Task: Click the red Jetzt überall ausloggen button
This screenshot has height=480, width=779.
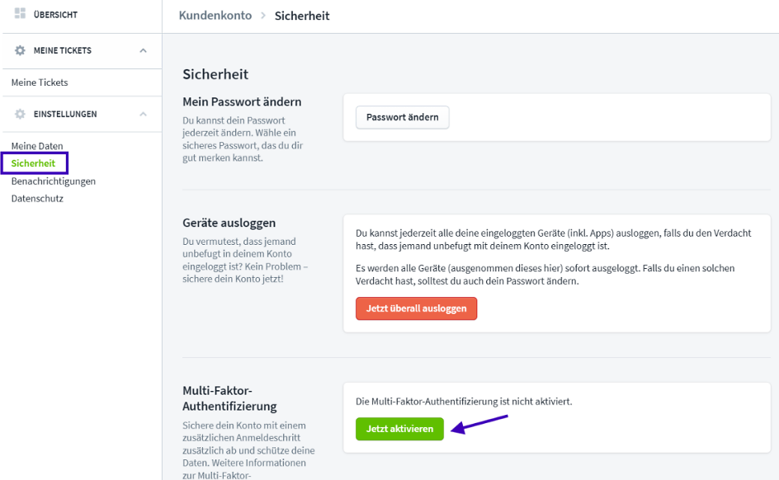Action: 416,308
